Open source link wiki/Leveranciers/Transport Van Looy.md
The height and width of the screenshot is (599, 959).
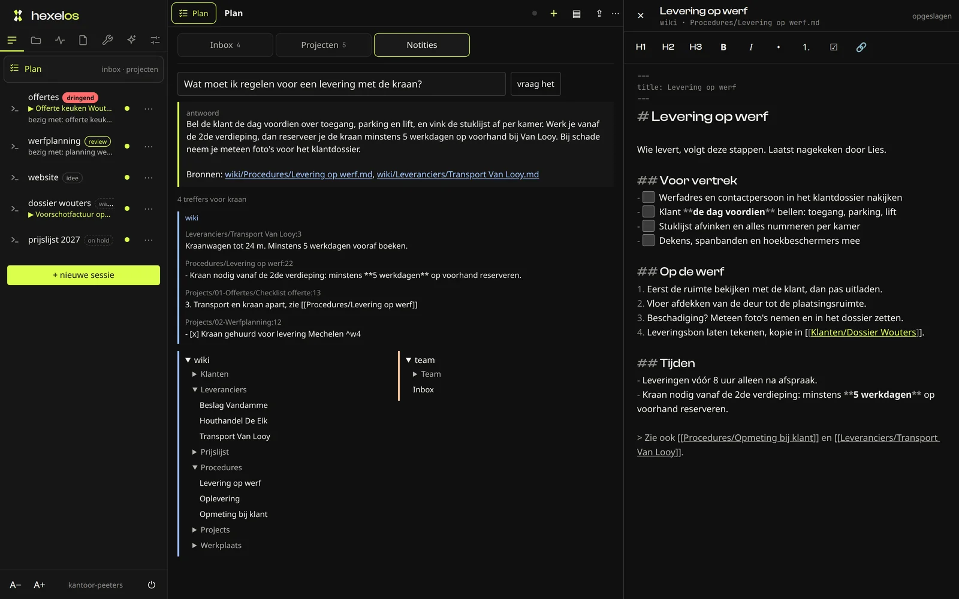click(458, 174)
